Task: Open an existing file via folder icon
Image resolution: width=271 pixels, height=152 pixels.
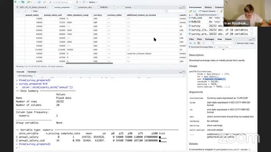Action: (x=28, y=2)
